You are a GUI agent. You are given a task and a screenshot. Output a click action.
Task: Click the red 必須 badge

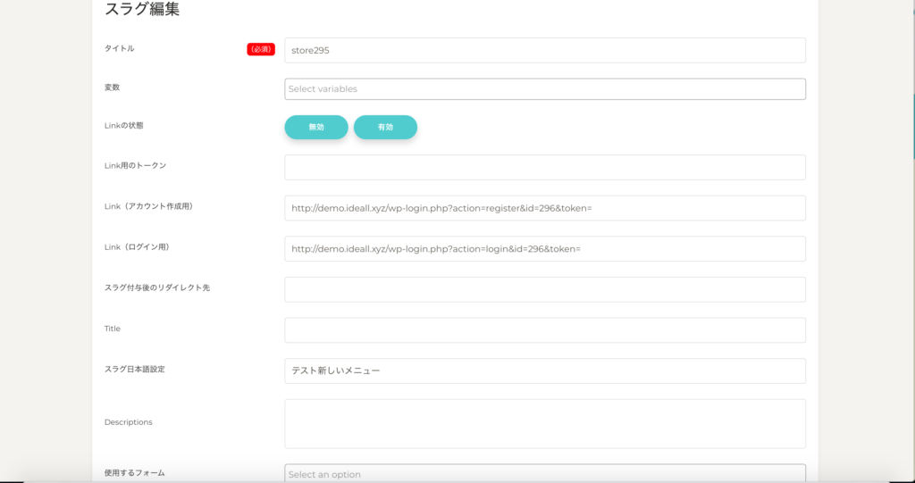(x=261, y=50)
